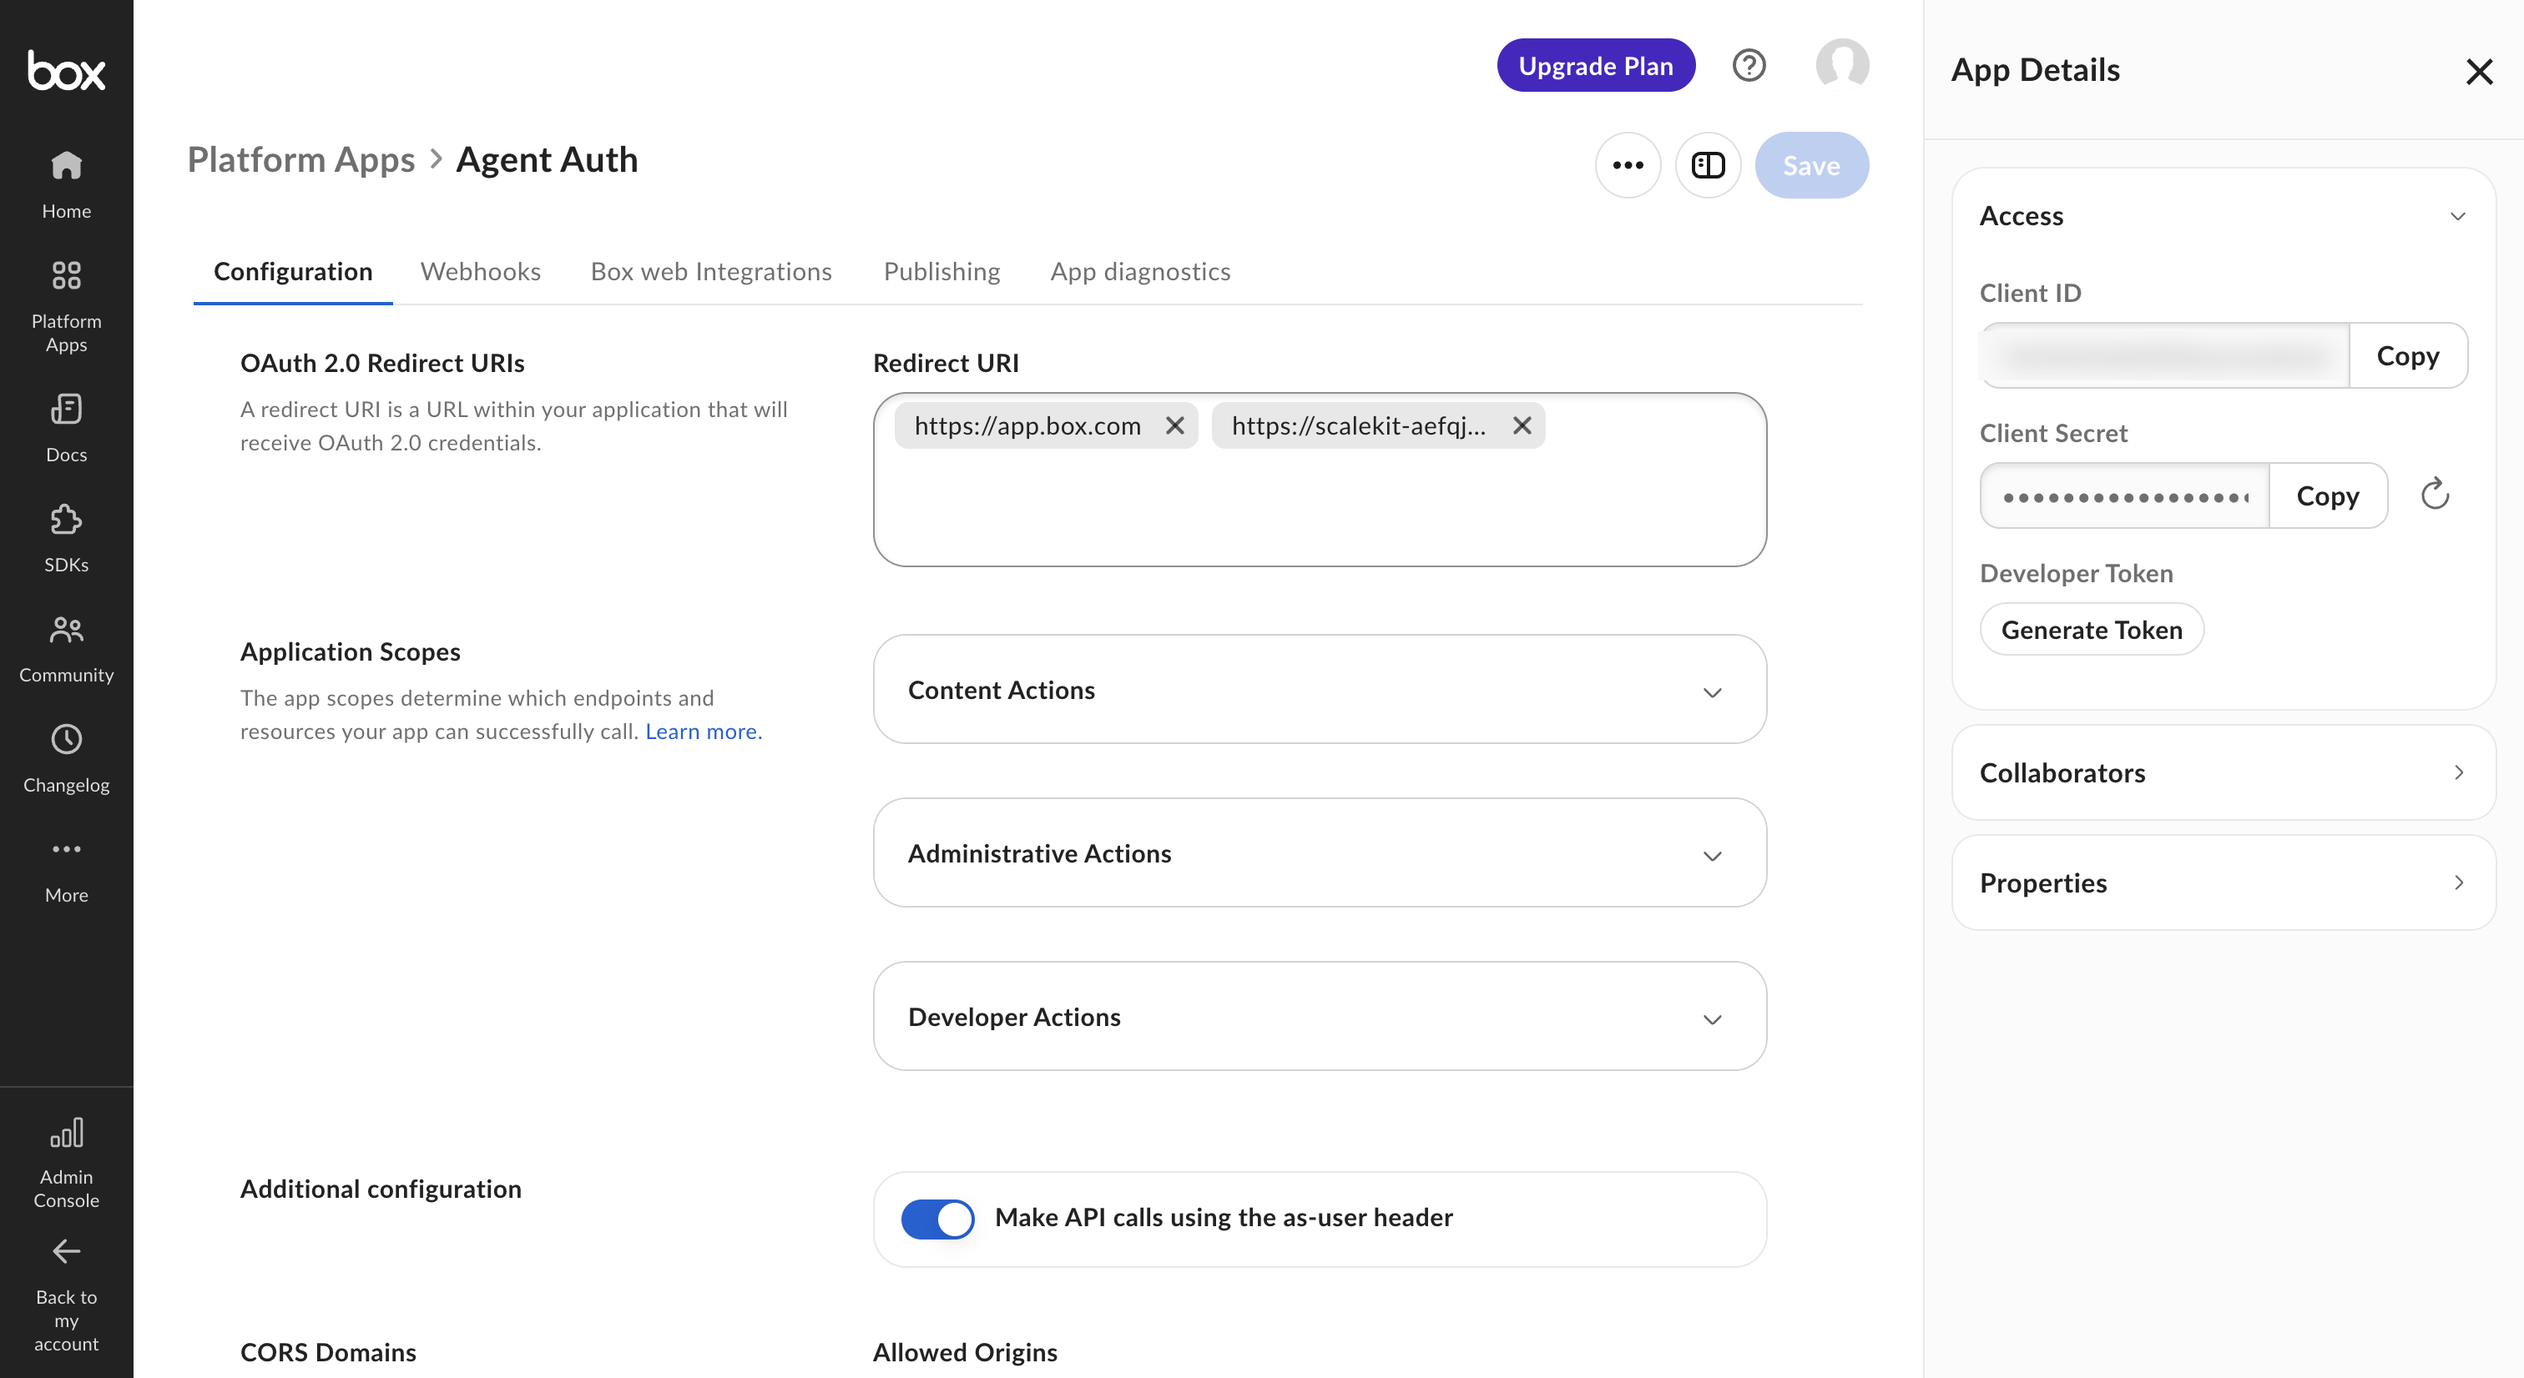Click the Upgrade Plan button

[x=1595, y=66]
